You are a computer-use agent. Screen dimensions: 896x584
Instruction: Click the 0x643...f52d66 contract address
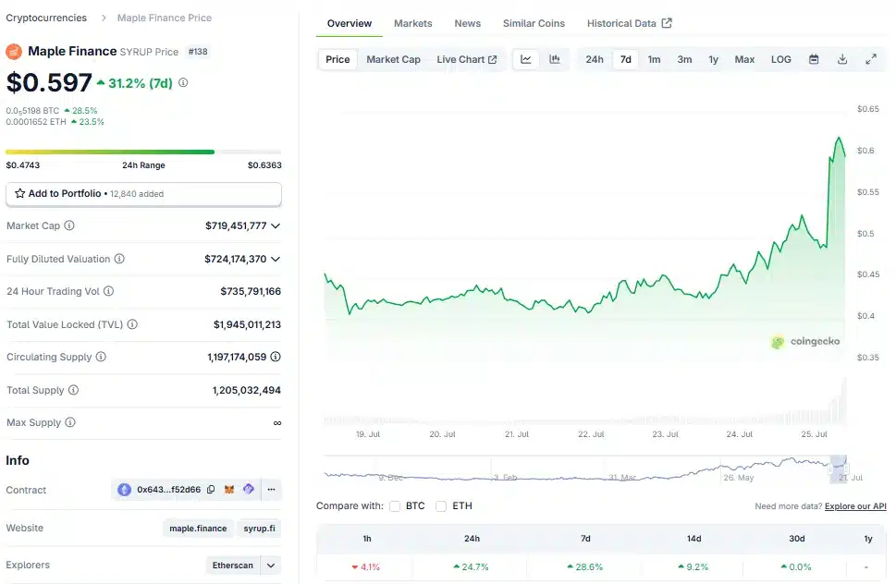[x=168, y=489]
